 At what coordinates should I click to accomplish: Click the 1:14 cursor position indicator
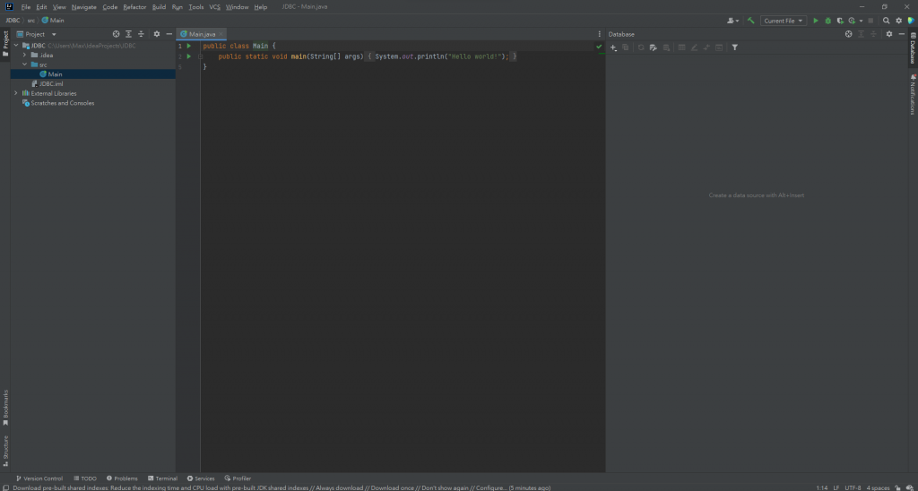pos(821,487)
